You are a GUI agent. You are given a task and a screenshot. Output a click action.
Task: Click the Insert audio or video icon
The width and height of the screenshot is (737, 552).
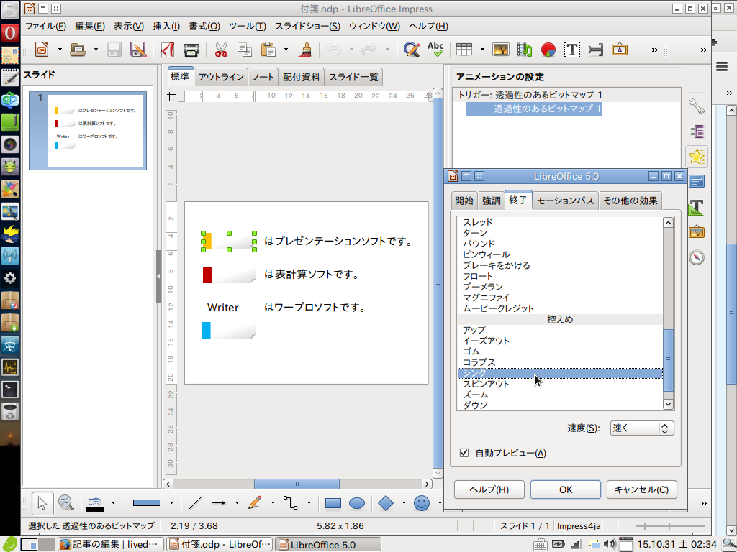point(525,50)
